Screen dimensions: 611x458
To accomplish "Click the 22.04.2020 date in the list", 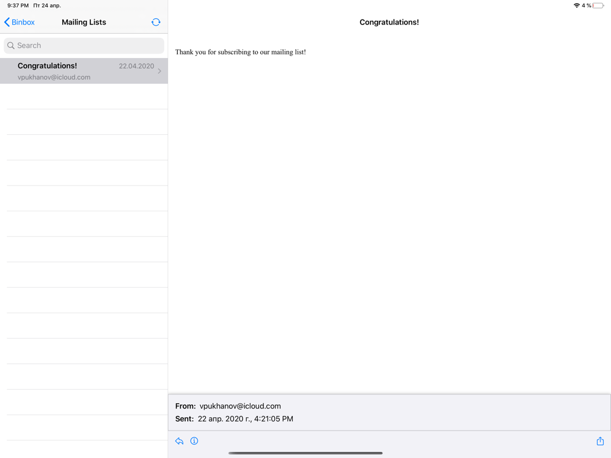I will click(136, 66).
